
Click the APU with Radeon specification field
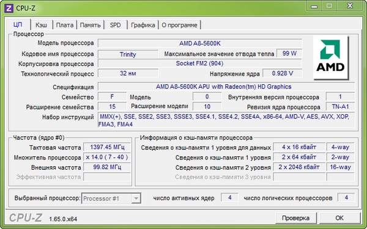pos(226,87)
